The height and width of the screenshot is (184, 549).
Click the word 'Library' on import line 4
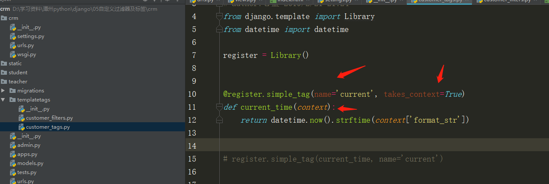coord(360,16)
